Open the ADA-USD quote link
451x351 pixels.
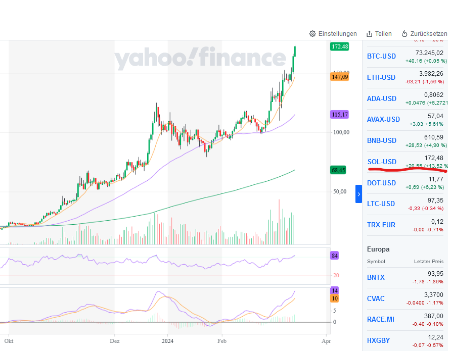coord(382,99)
